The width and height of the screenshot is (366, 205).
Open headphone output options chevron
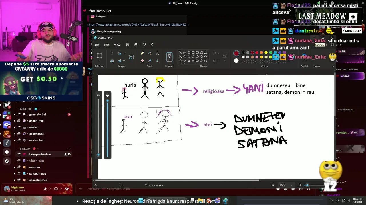pos(61,189)
